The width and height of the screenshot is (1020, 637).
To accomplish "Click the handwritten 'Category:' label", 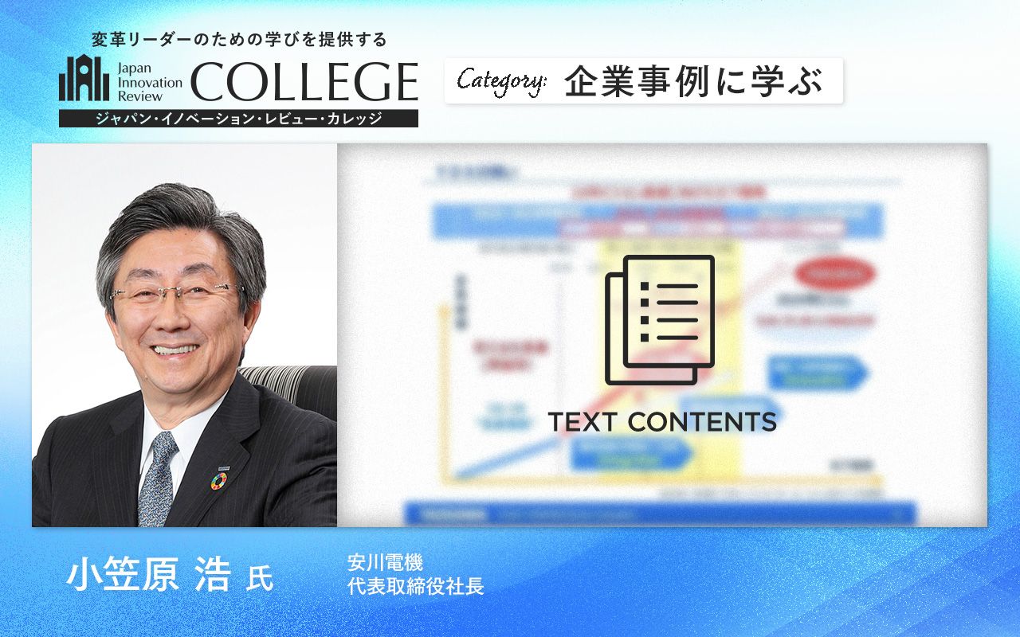I will tap(502, 81).
